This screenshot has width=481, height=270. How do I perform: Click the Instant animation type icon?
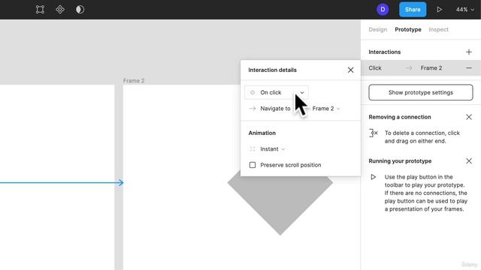coord(253,149)
